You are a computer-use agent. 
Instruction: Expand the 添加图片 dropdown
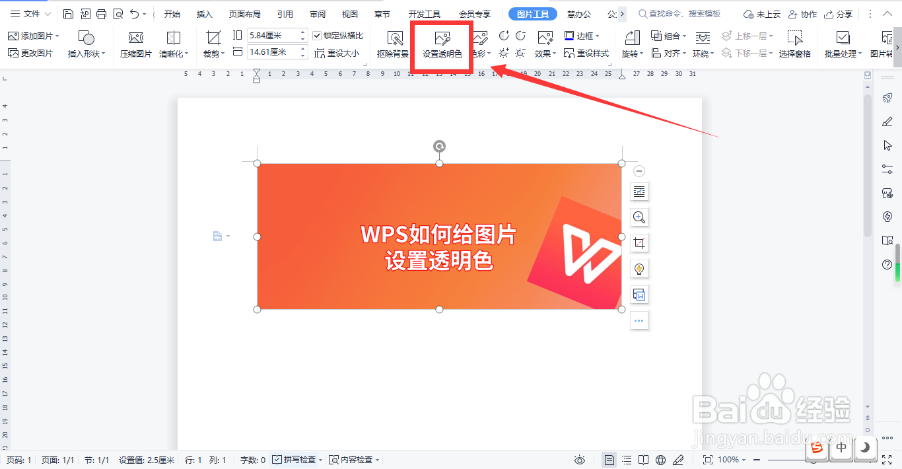57,36
